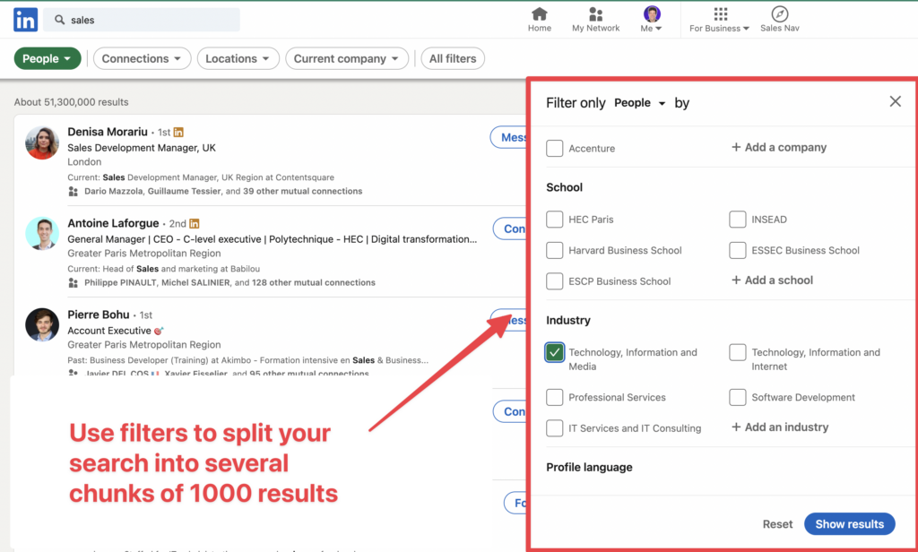The height and width of the screenshot is (552, 918).
Task: Click Denisa's '39 other mutual connections' link
Action: point(303,192)
